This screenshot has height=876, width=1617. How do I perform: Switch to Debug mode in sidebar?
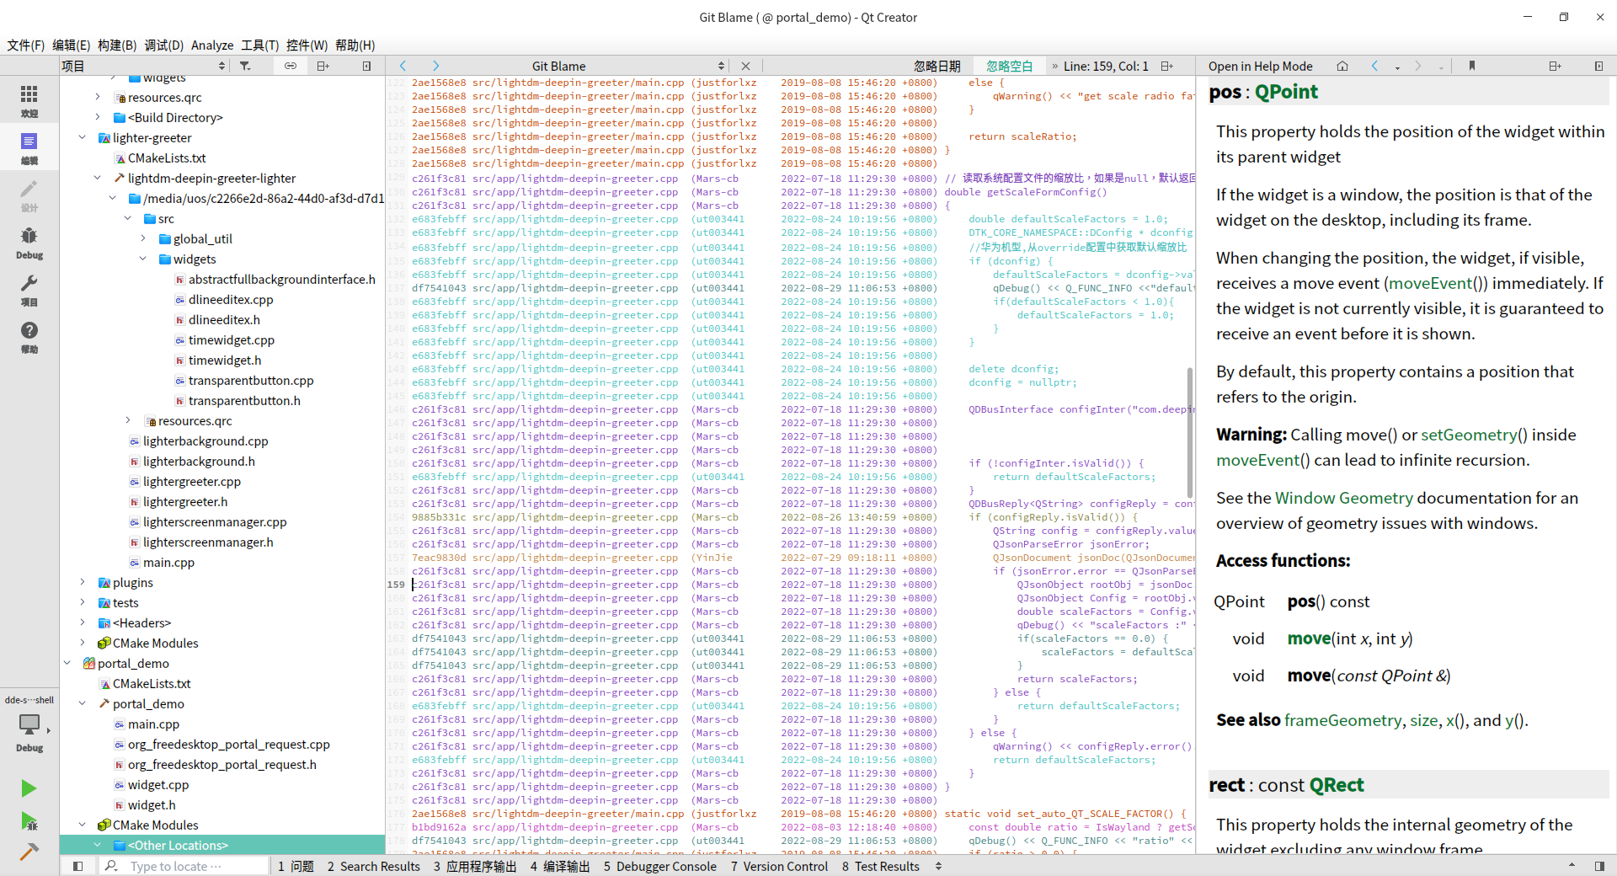[29, 242]
